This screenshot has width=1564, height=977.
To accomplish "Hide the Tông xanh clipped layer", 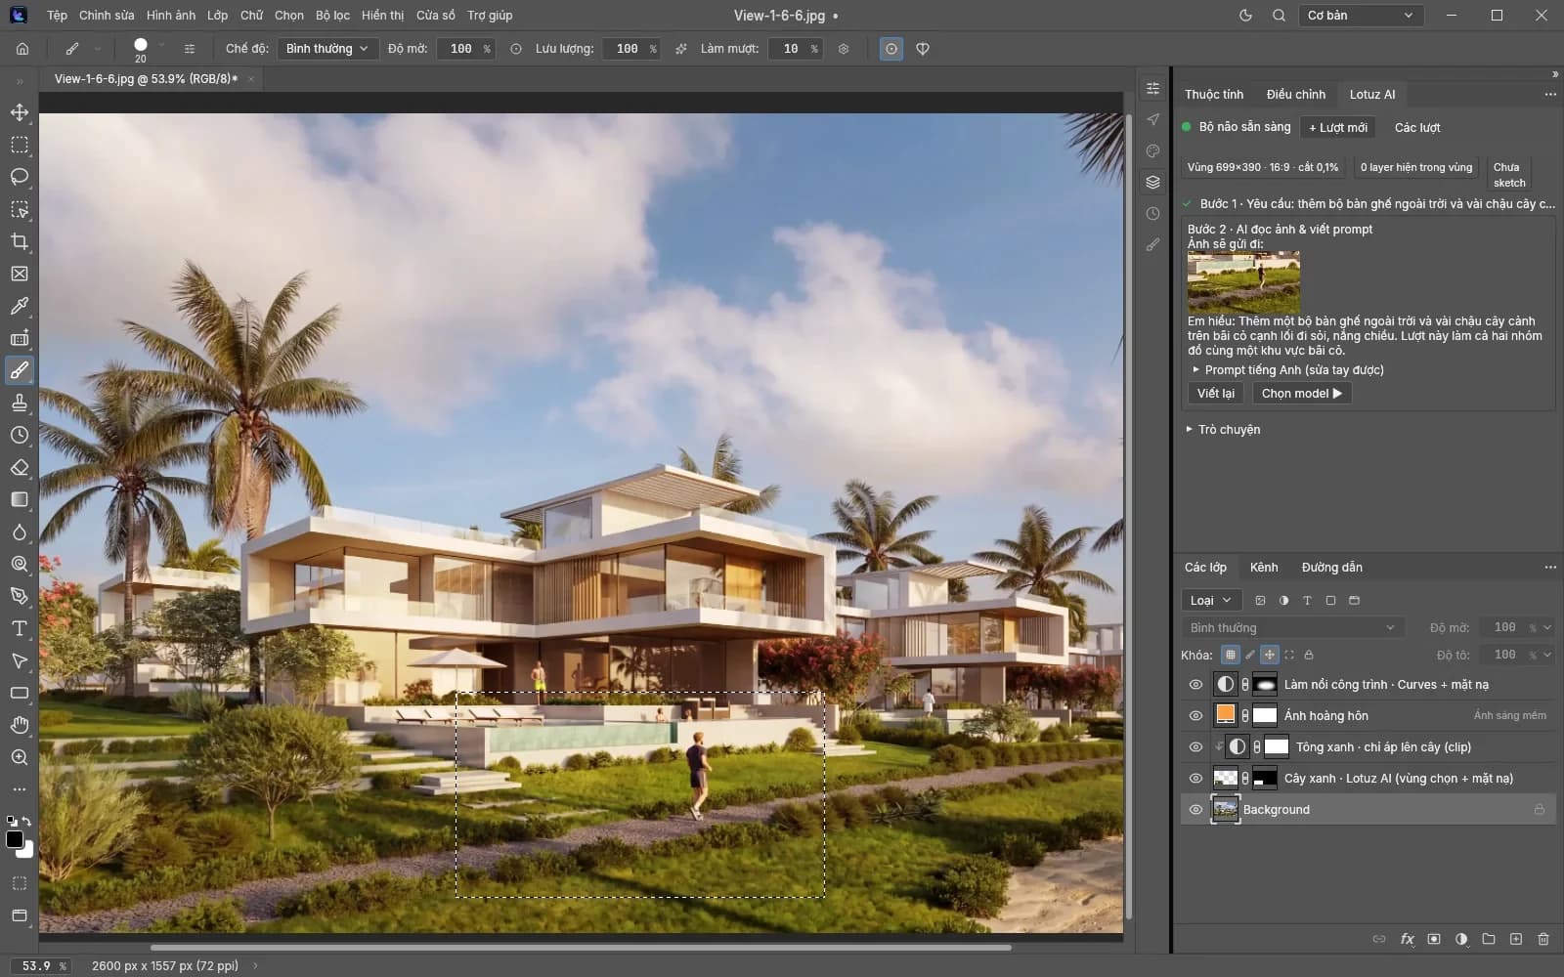I will [x=1195, y=747].
